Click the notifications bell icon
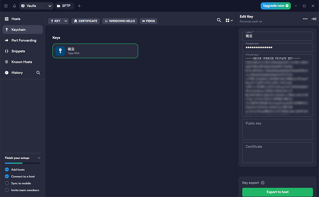Image resolution: width=319 pixels, height=197 pixels. tap(14, 6)
